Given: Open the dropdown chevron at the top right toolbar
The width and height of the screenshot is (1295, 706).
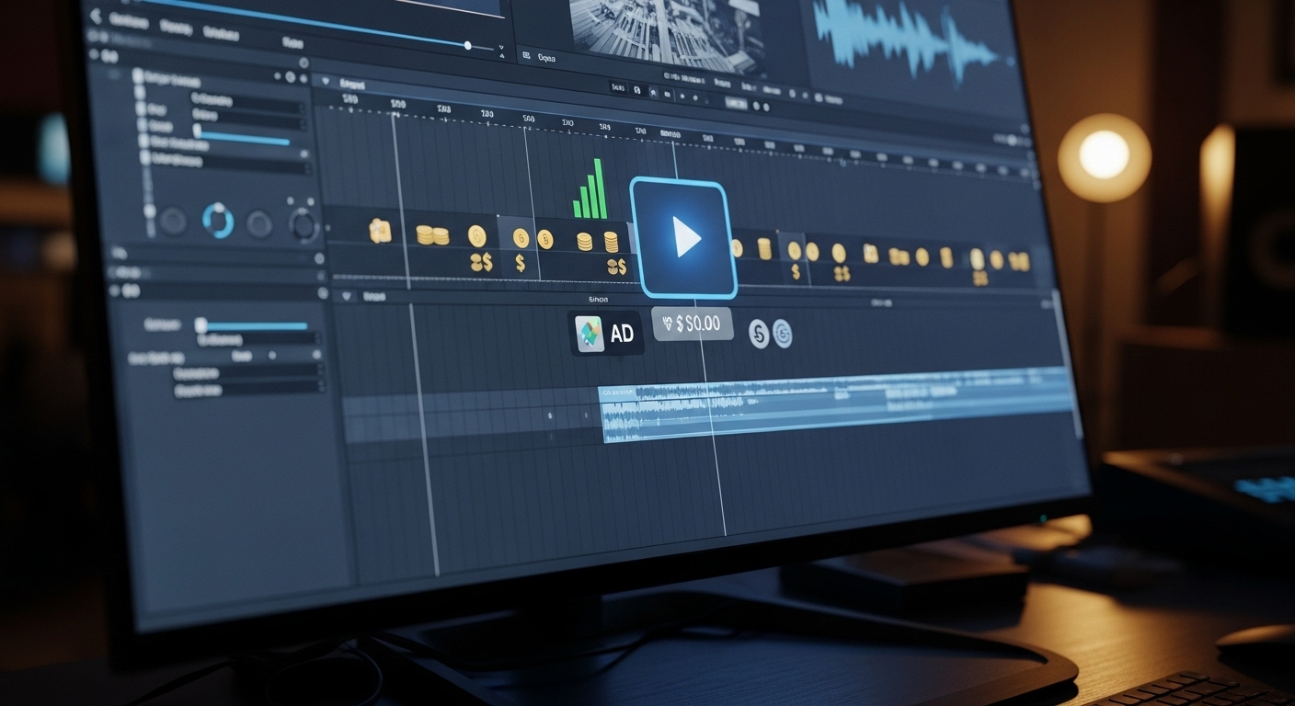Looking at the screenshot, I should coord(501,47).
